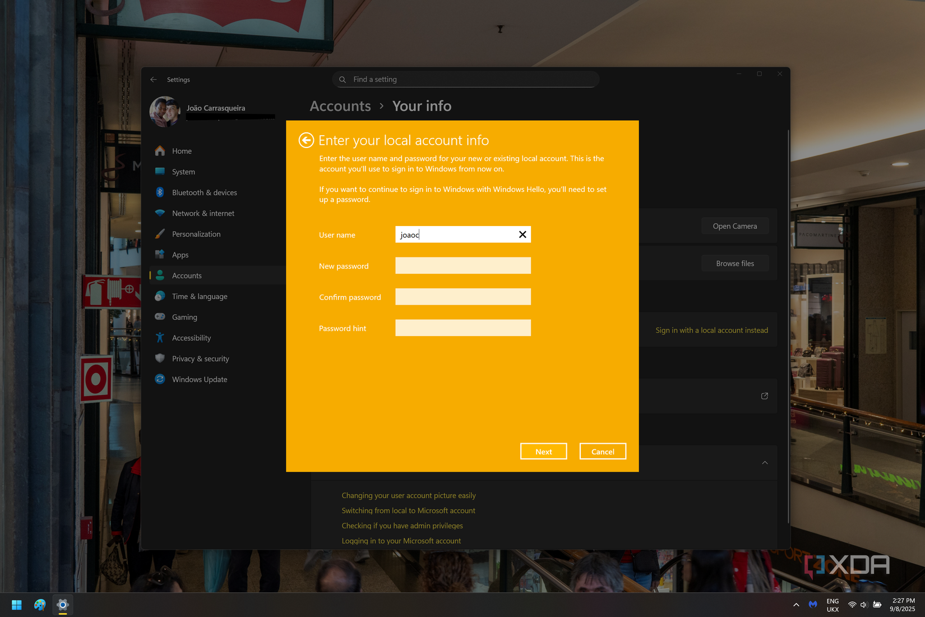Collapse the expanded help section chevron
The image size is (925, 617).
coord(765,463)
